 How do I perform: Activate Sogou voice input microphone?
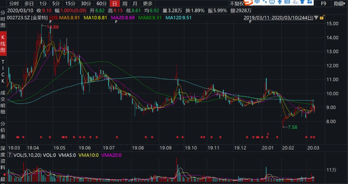280,2
